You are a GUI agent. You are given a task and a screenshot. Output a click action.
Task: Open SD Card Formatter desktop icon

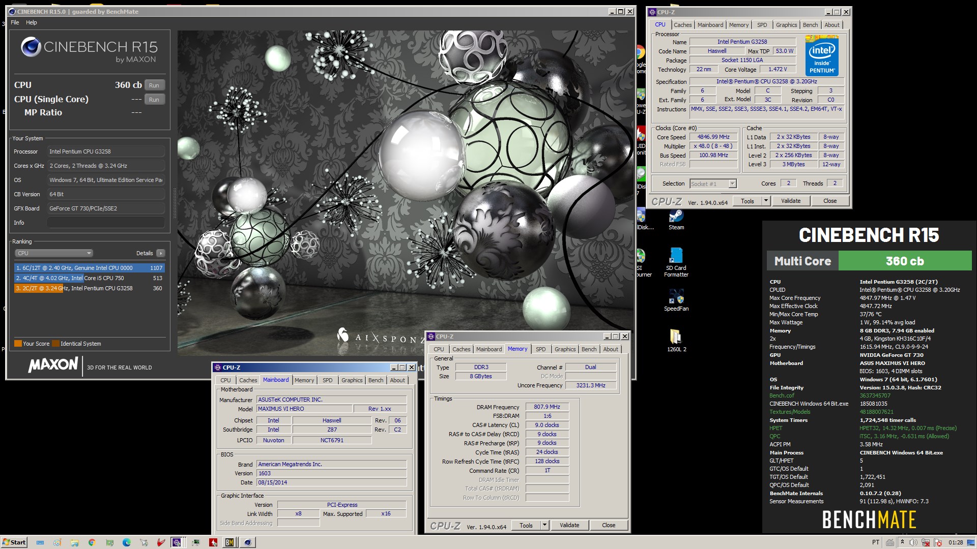point(676,262)
